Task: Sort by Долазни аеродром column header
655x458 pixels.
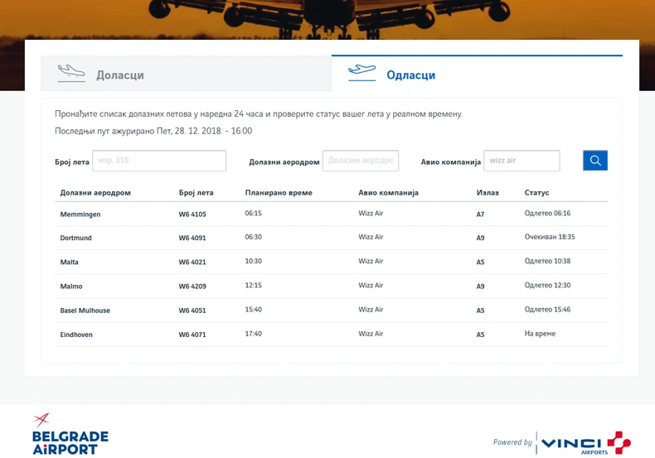Action: point(95,193)
